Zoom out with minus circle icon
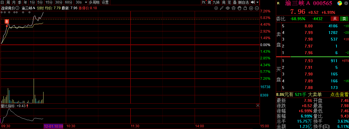 257,8
